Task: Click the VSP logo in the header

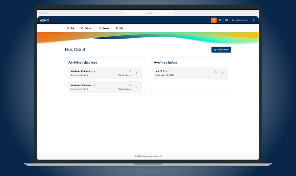Action: click(45, 20)
